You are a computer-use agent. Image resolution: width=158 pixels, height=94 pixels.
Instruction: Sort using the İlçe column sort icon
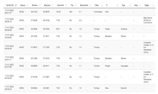pyautogui.click(x=130, y=5)
